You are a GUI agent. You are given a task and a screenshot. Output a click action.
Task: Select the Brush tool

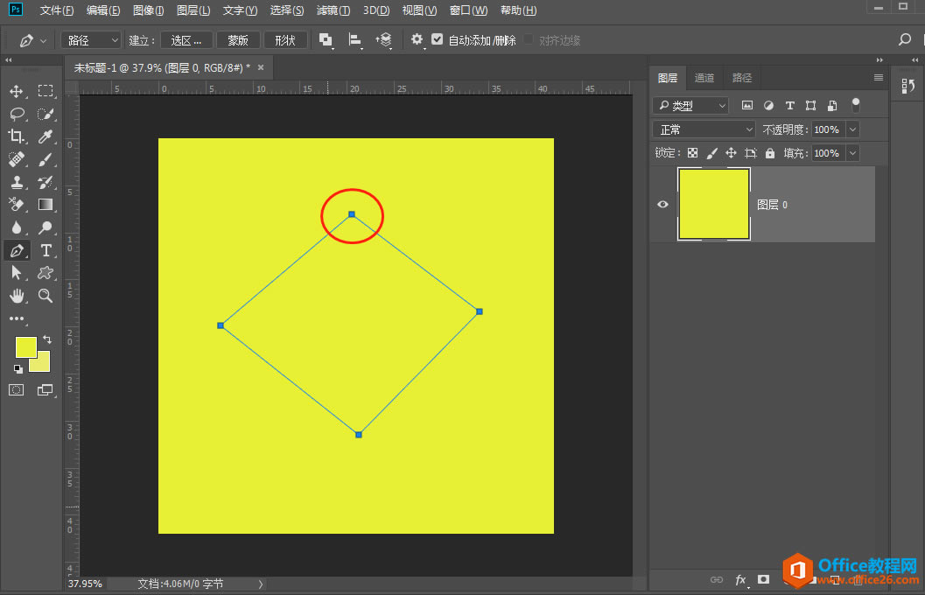click(x=46, y=159)
